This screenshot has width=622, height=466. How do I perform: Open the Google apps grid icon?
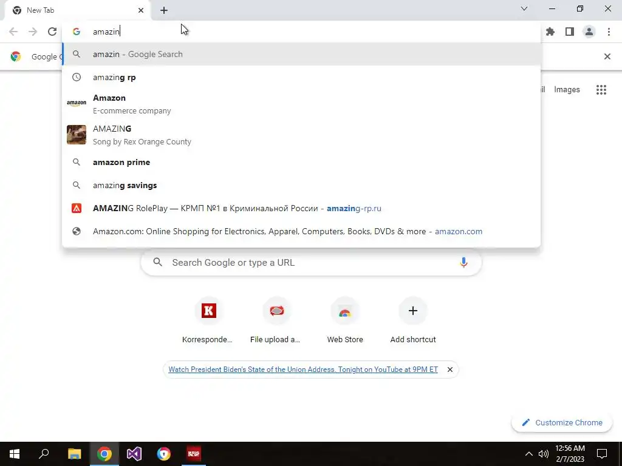601,90
